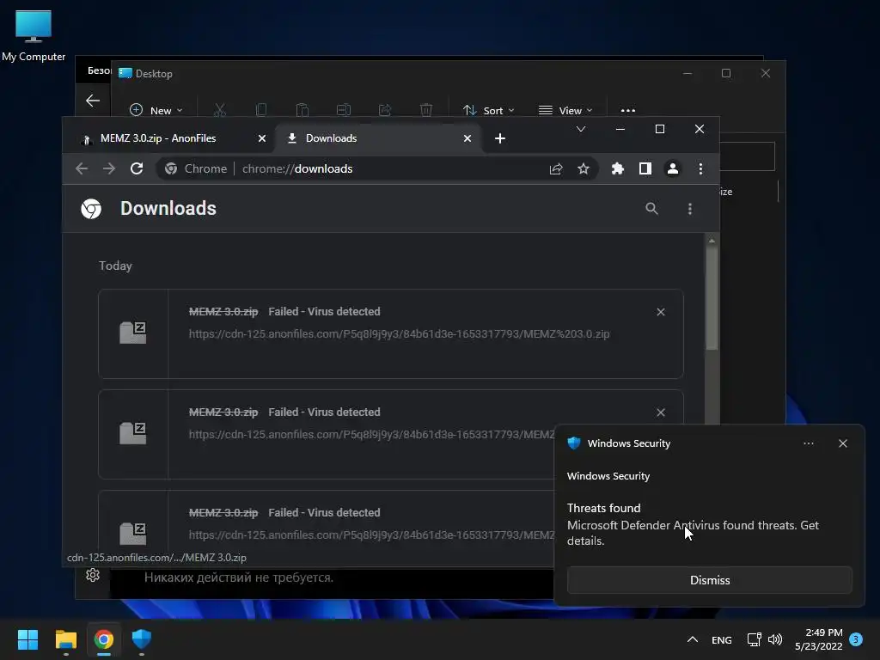Click the Copy icon in Explorer toolbar

tap(261, 110)
